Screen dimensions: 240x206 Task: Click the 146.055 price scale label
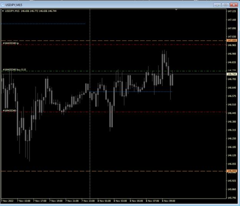click(x=232, y=164)
